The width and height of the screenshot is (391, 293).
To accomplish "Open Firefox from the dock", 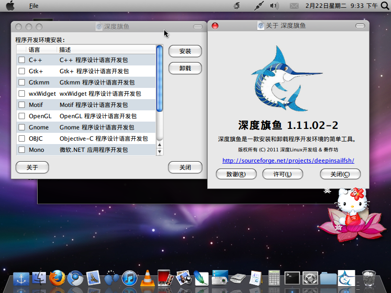I will click(57, 278).
